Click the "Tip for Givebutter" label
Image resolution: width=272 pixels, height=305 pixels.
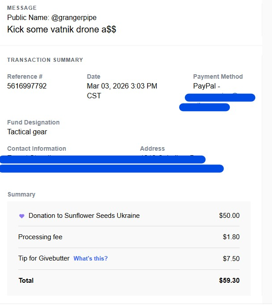click(44, 259)
